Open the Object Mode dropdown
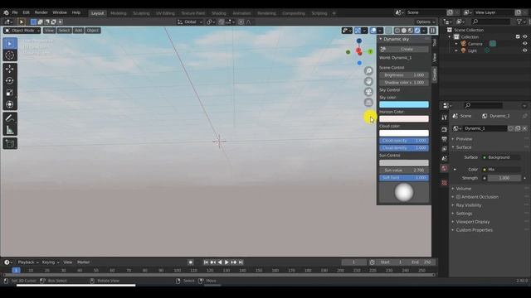 tap(22, 31)
